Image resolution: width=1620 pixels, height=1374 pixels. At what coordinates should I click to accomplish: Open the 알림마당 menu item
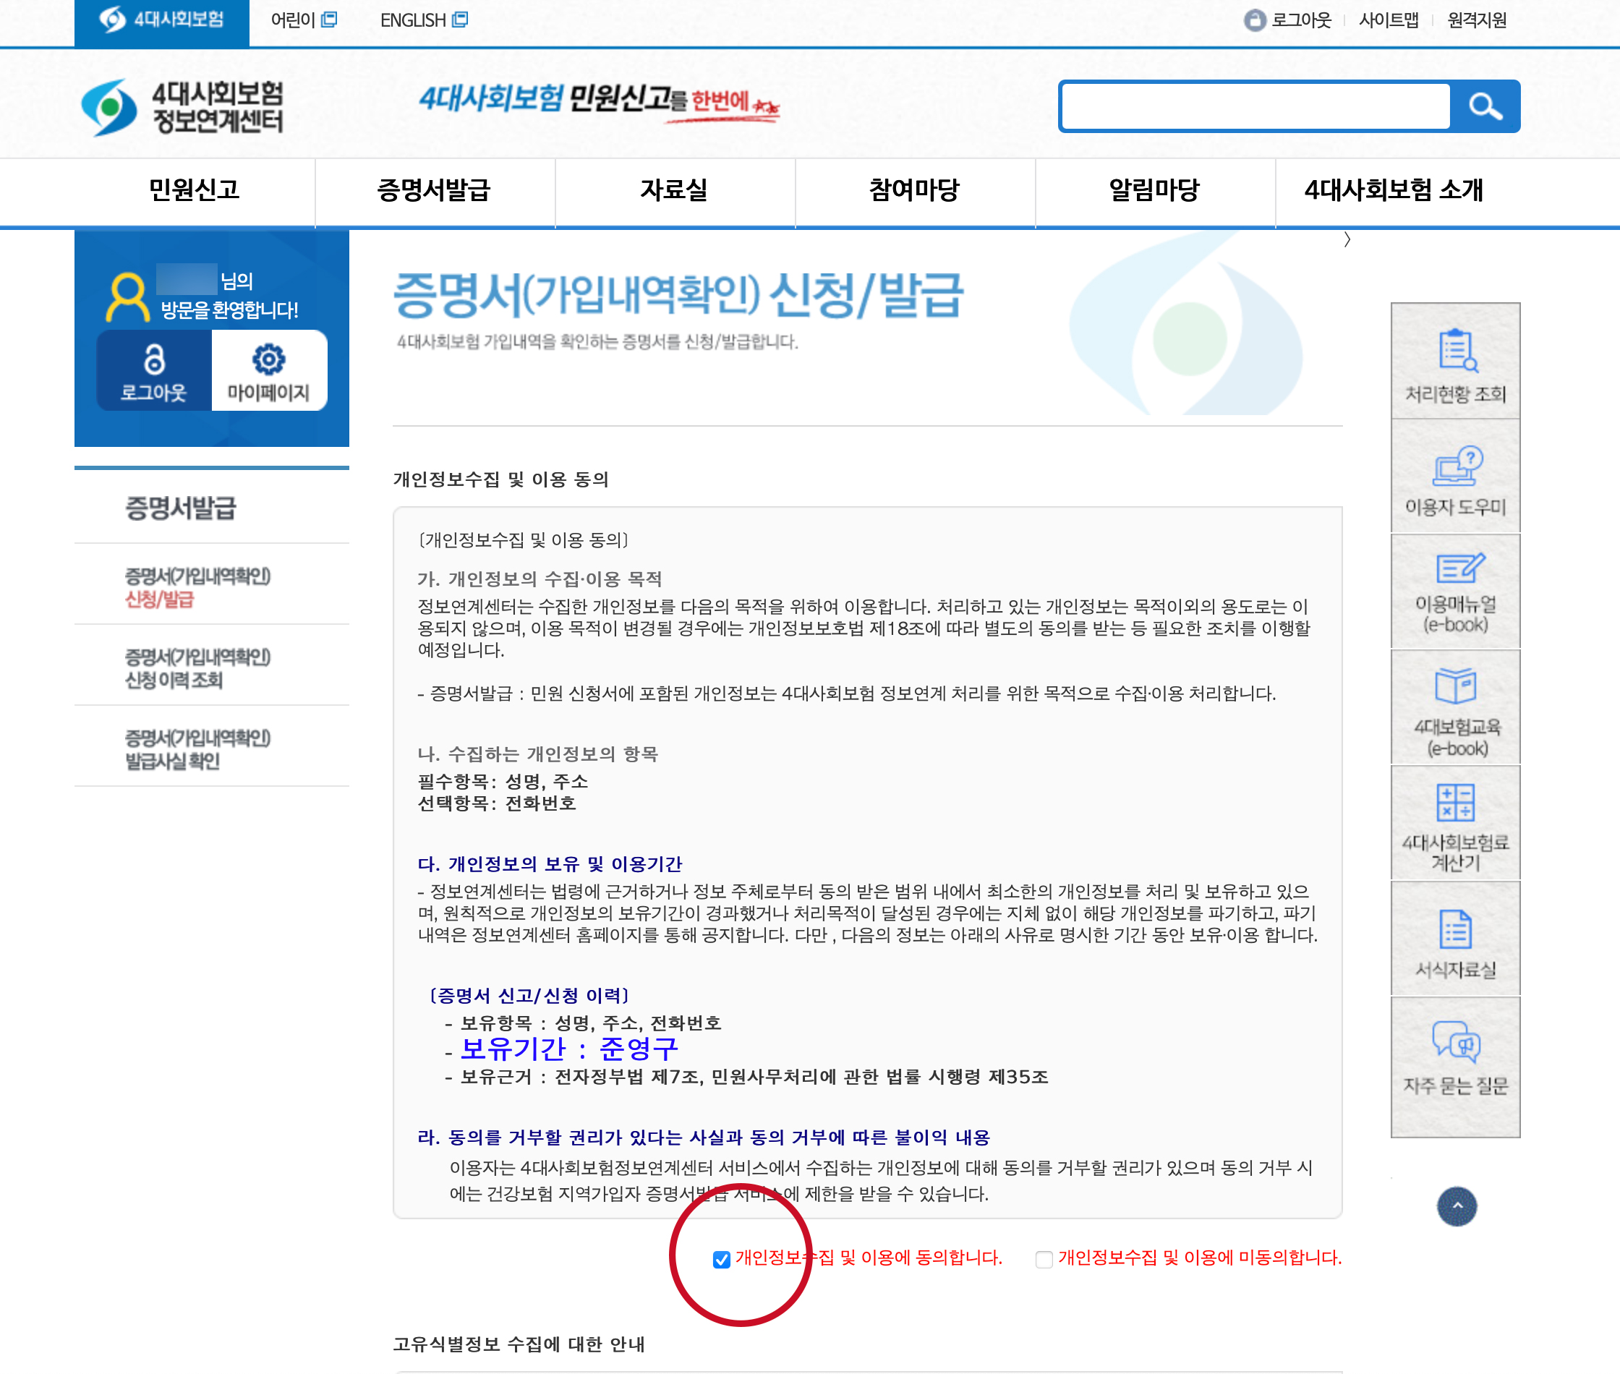(1154, 190)
